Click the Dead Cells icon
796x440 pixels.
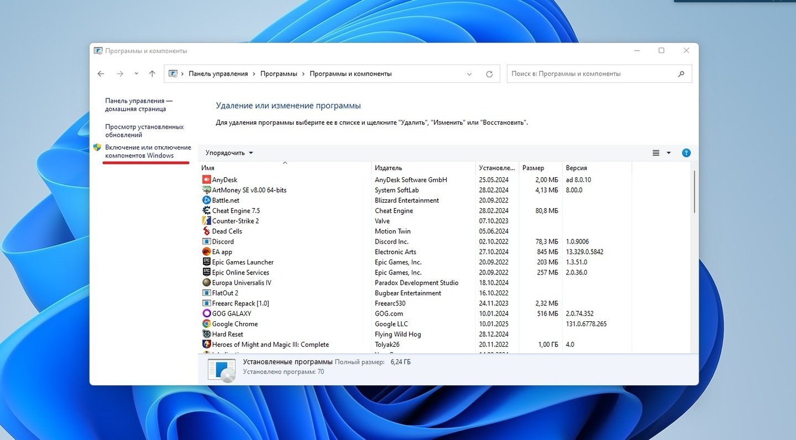coord(207,231)
